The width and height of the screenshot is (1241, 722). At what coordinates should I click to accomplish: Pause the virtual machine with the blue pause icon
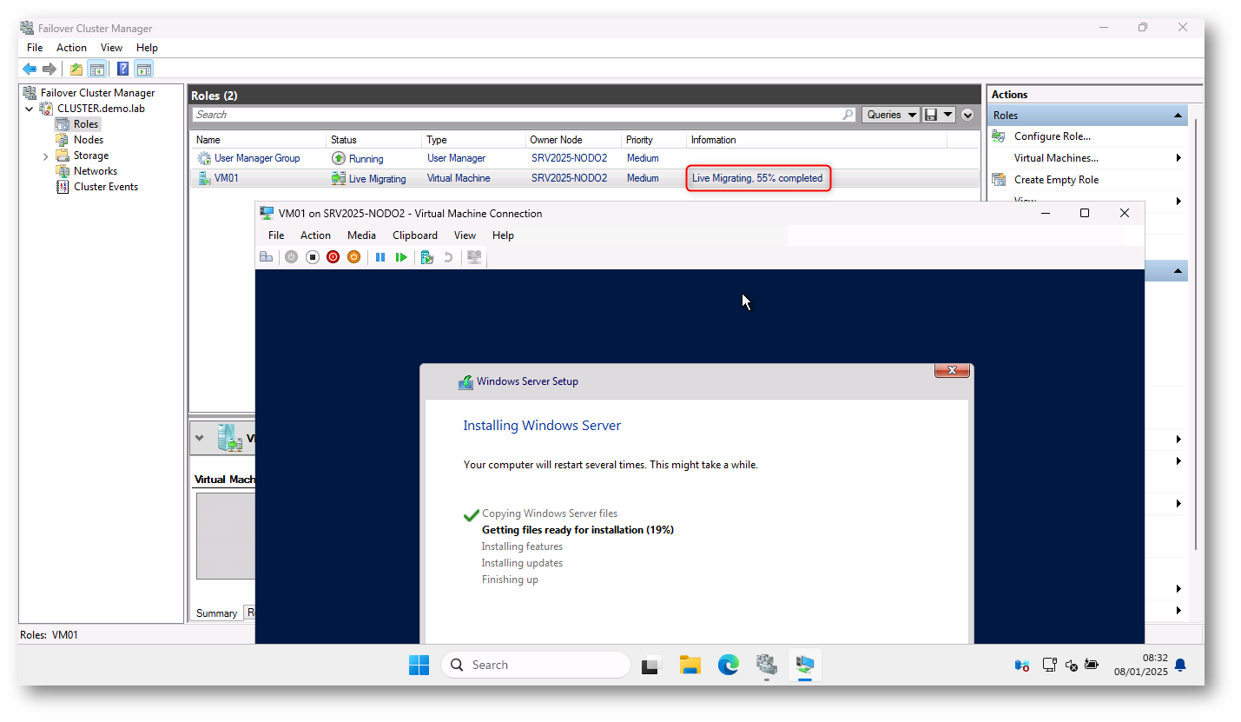pos(380,257)
